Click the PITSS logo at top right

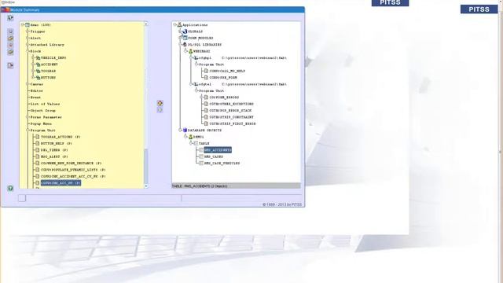coord(479,9)
